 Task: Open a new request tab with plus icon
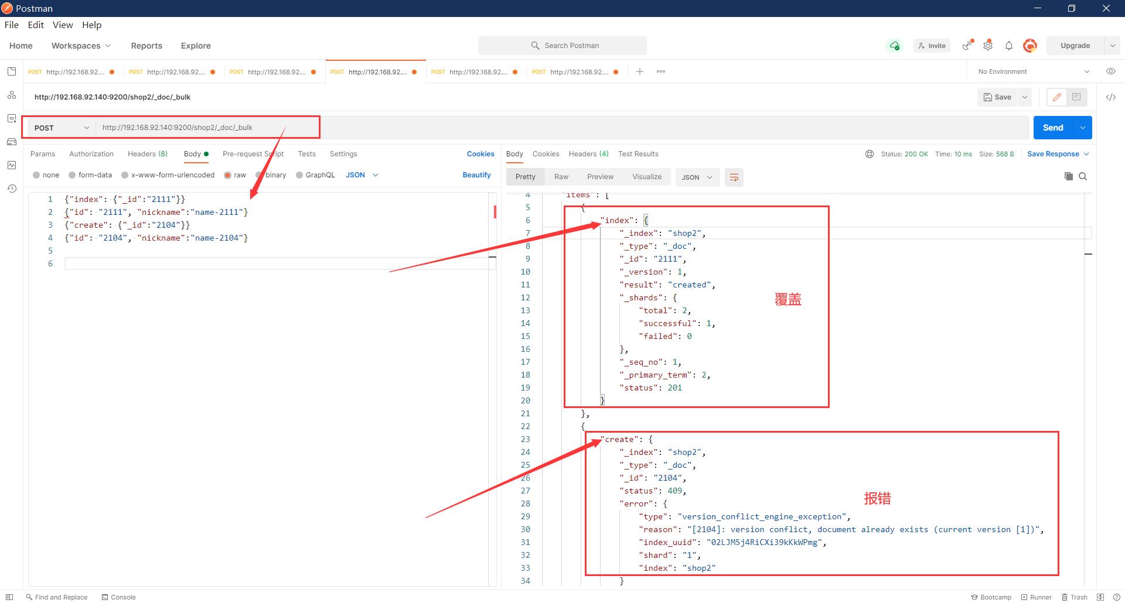(x=640, y=71)
